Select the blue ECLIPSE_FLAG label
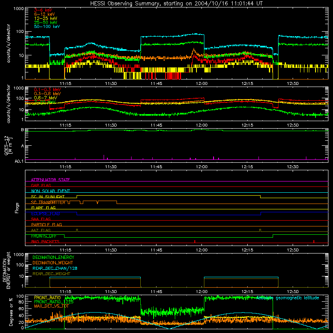 (x=45, y=214)
